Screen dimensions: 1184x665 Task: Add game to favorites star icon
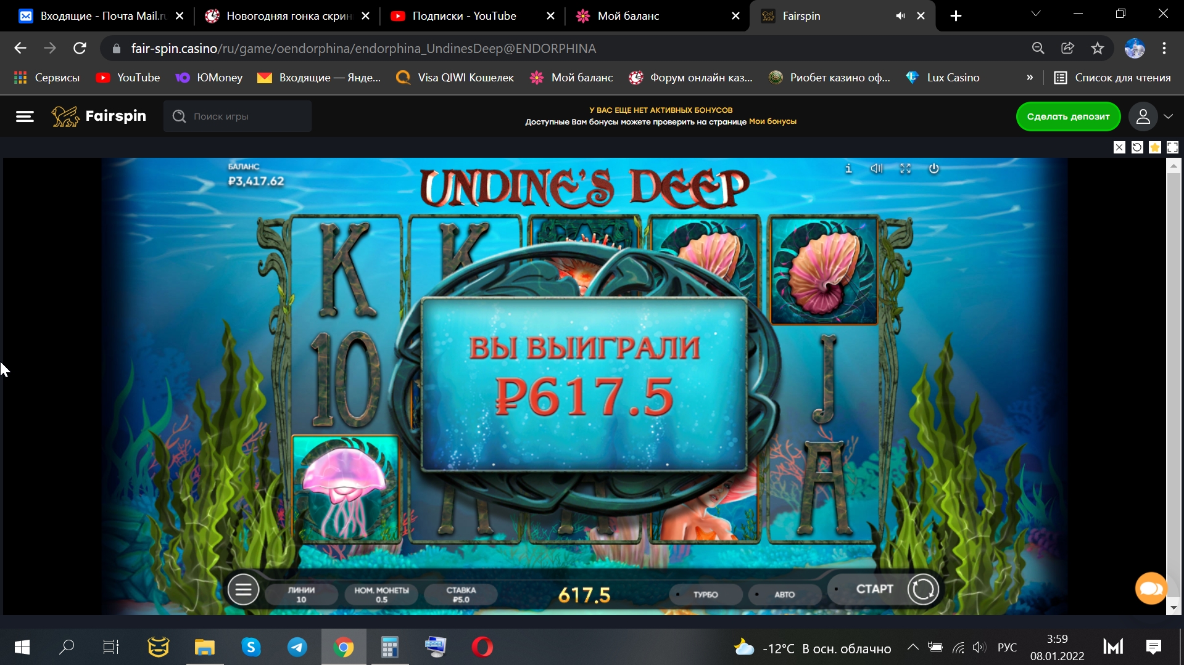point(1155,147)
